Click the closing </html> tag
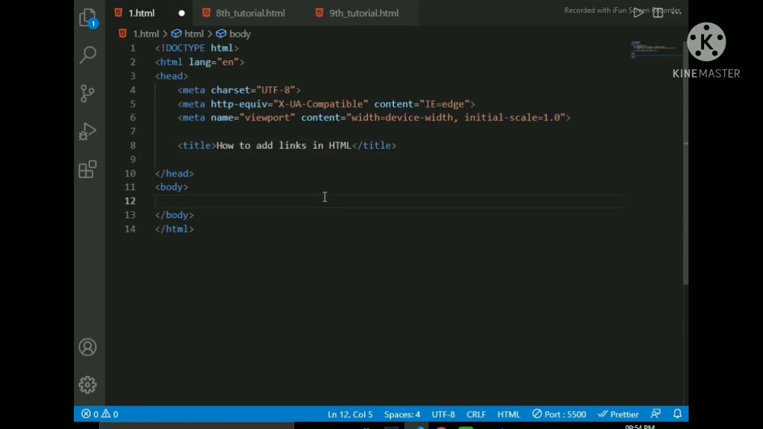Image resolution: width=763 pixels, height=429 pixels. click(174, 229)
